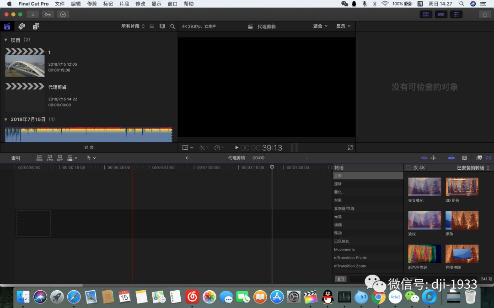Screen dimensions: 494x308
Task: Open the 编辑 menu
Action: (x=75, y=4)
